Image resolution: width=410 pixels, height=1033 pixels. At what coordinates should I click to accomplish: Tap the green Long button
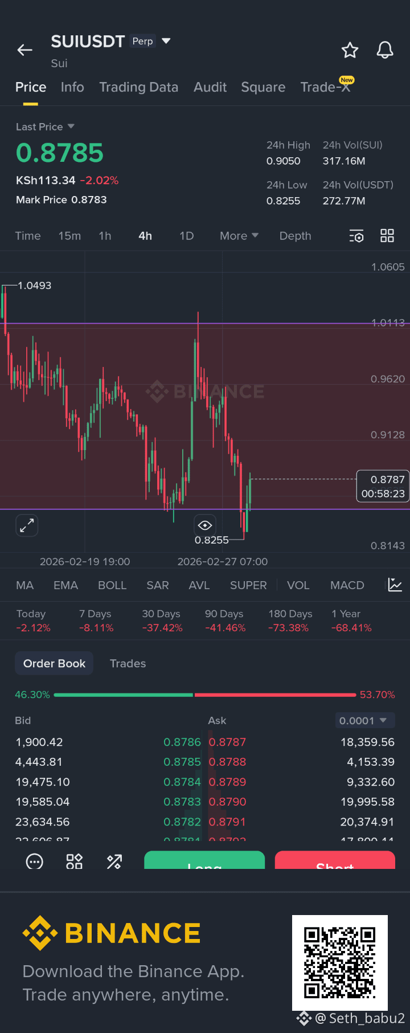204,860
